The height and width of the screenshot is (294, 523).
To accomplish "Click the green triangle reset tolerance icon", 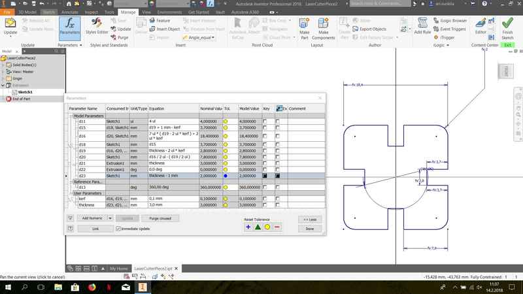I will click(258, 227).
